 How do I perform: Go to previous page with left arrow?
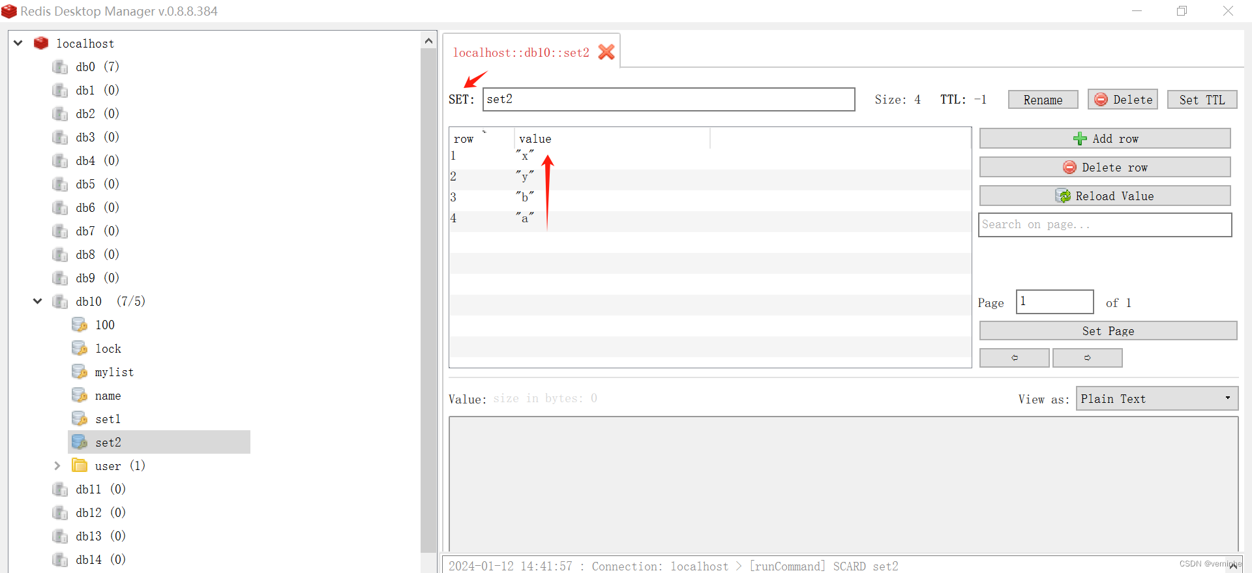tap(1015, 358)
